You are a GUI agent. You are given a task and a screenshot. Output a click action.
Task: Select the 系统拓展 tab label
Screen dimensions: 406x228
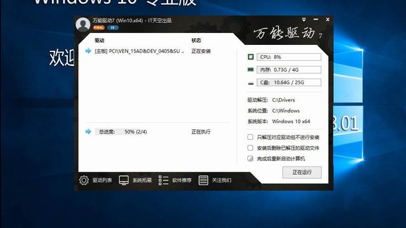(x=142, y=180)
